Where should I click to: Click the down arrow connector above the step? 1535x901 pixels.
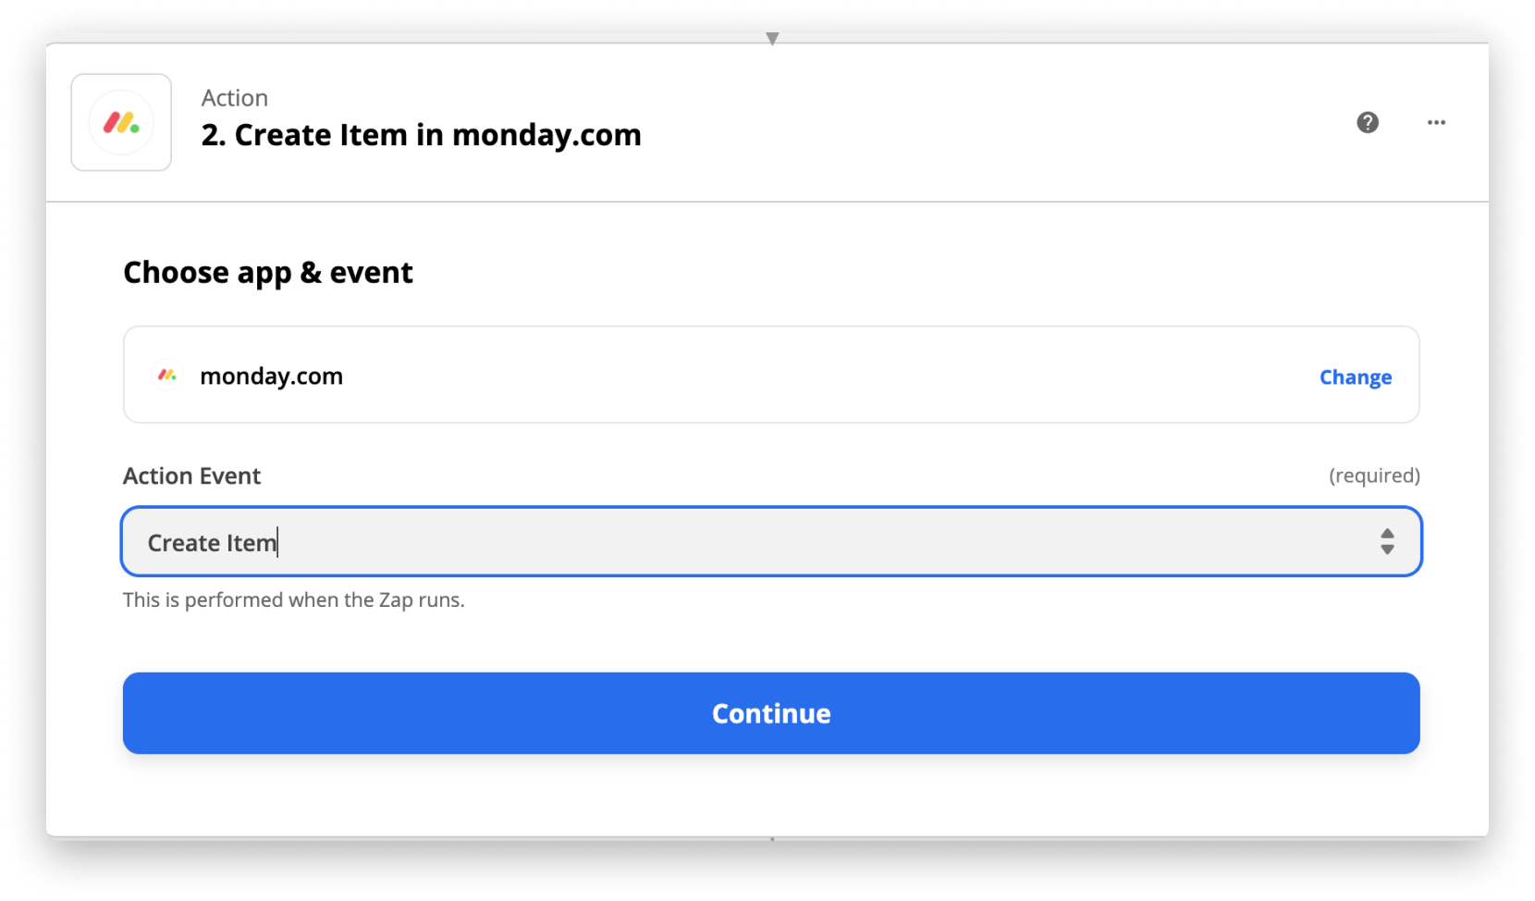772,38
